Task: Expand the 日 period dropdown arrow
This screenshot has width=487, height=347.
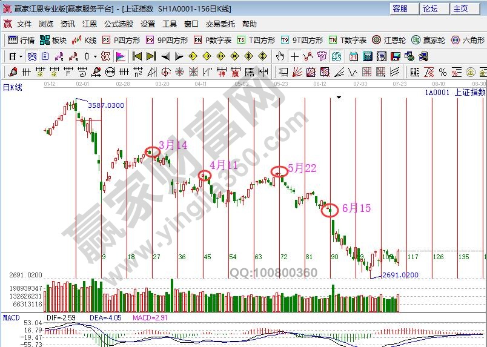Action: [x=20, y=56]
